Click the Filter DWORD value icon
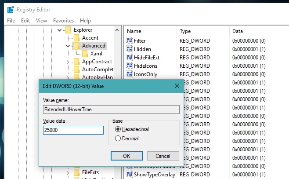This screenshot has height=179, width=289. (x=130, y=40)
